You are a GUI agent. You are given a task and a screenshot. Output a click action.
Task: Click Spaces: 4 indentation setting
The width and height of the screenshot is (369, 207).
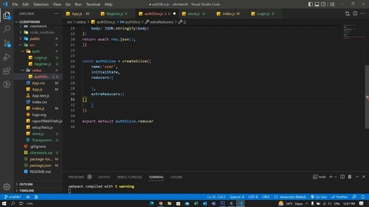click(237, 197)
